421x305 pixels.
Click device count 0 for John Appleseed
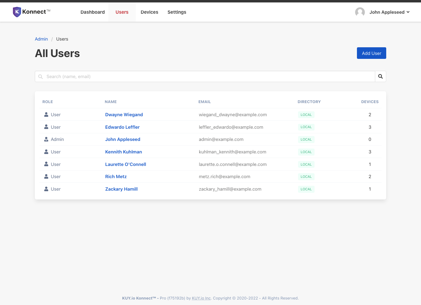[x=370, y=139]
